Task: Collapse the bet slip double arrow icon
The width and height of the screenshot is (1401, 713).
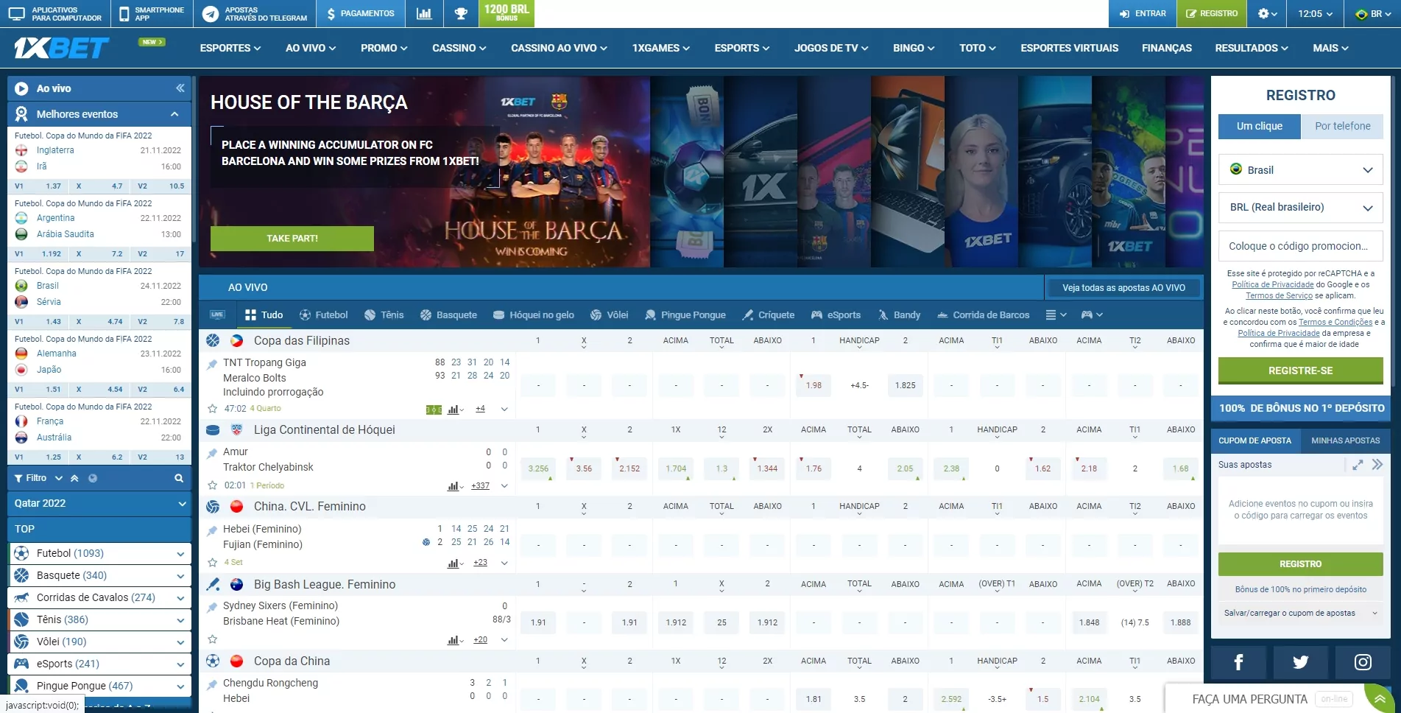Action: point(1377,465)
